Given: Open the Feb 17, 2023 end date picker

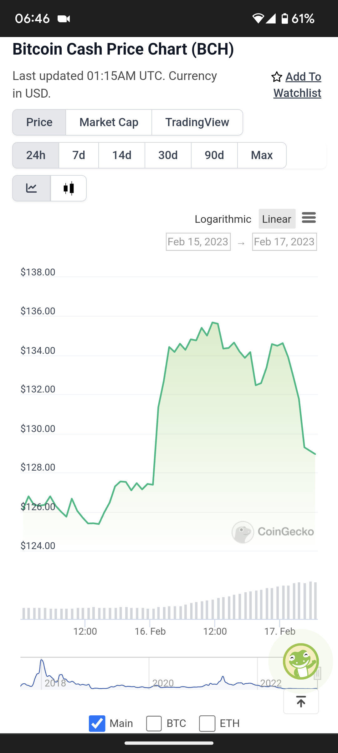Looking at the screenshot, I should click(x=284, y=242).
